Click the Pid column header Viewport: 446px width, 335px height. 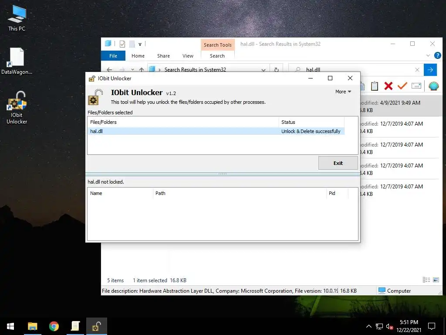[x=337, y=193]
